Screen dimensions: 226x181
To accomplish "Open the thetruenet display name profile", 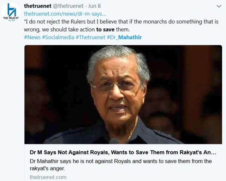I will click(38, 6).
